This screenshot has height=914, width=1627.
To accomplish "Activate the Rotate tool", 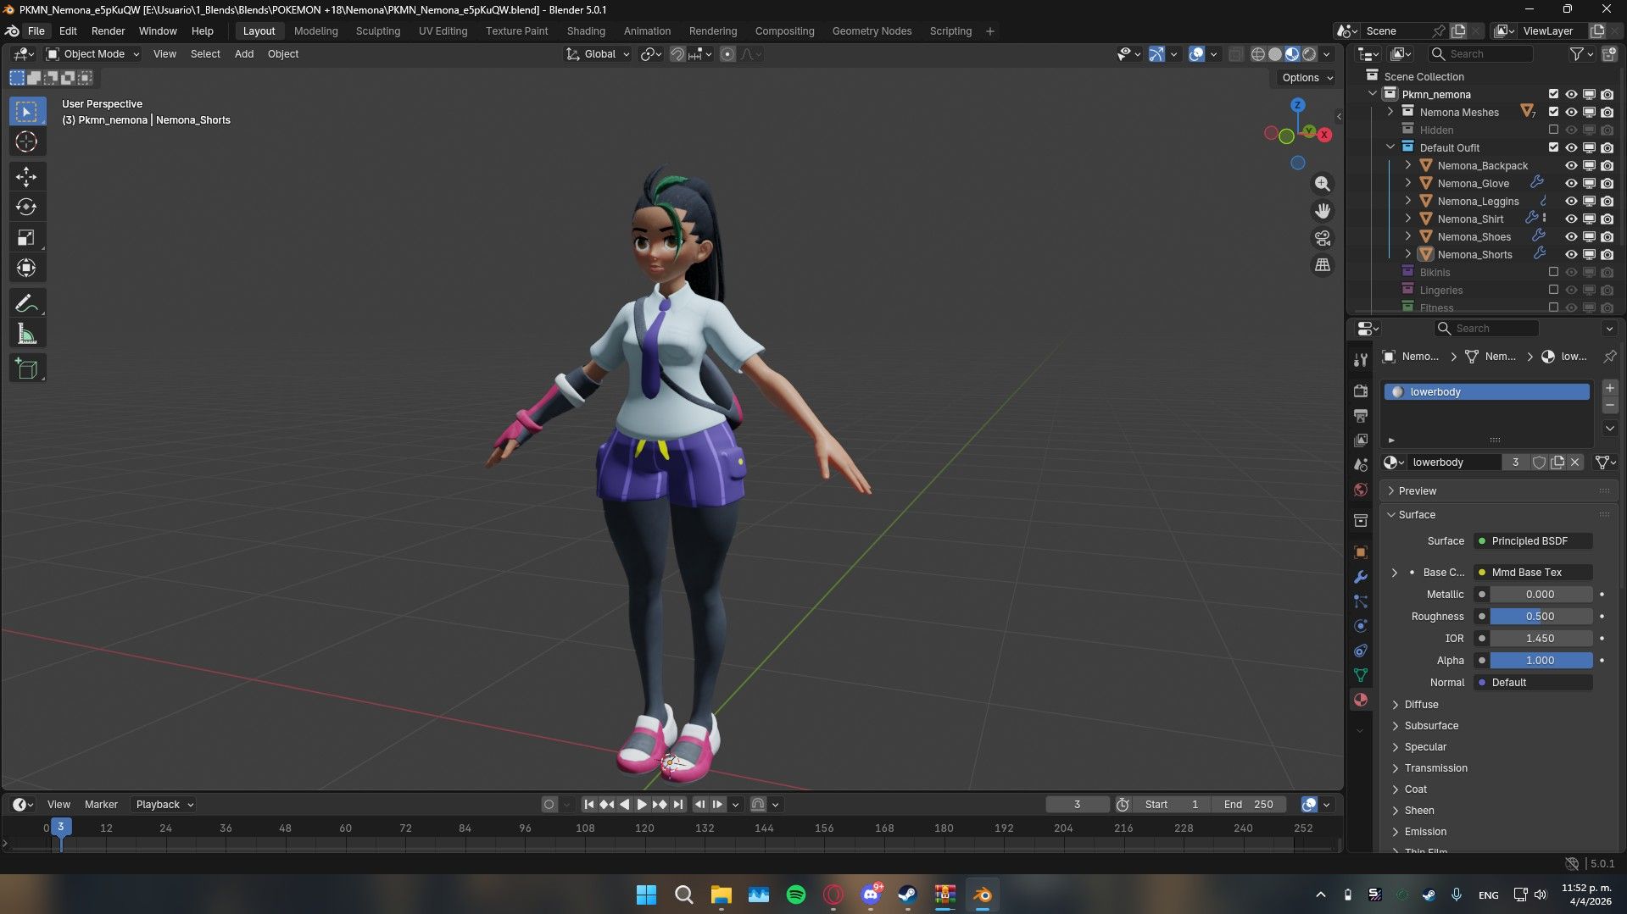I will (x=26, y=208).
